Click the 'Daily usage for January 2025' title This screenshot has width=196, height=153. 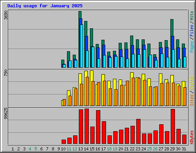coord(45,6)
